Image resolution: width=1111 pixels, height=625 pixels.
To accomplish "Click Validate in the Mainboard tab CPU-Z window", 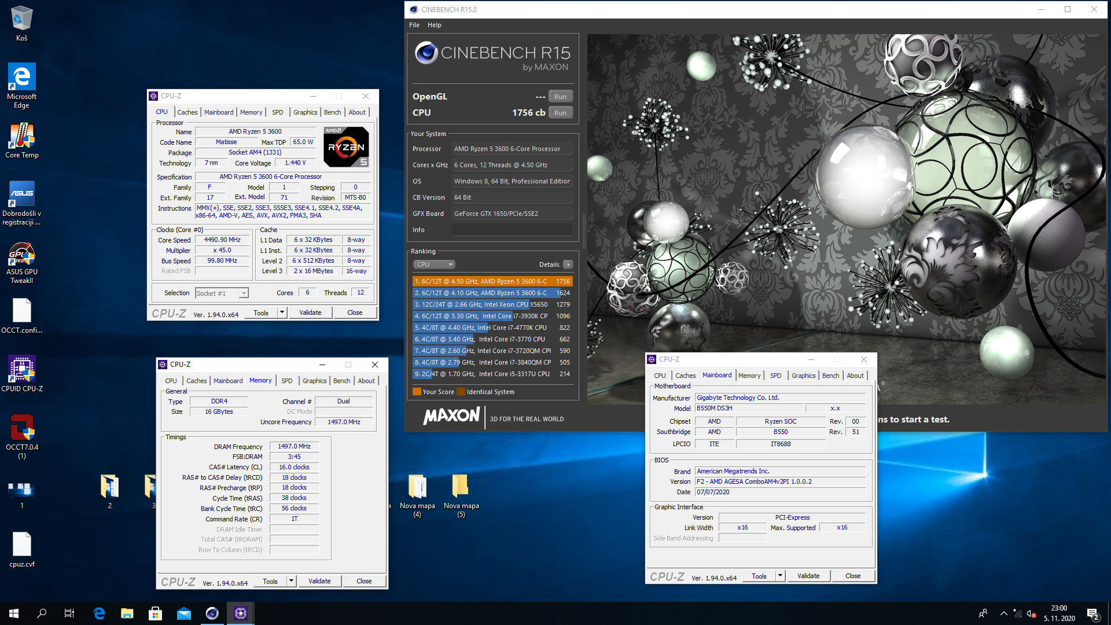I will tap(809, 576).
